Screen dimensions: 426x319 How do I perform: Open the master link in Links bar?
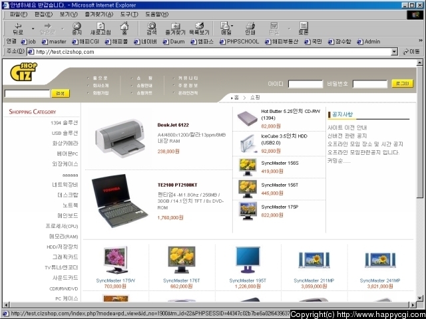pyautogui.click(x=54, y=41)
